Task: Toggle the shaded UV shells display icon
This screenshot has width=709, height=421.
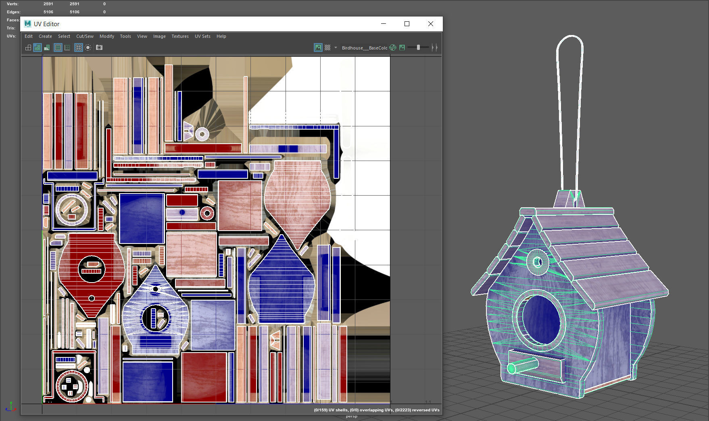Action: click(38, 47)
